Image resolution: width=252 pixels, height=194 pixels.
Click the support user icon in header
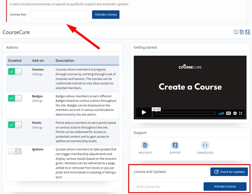[x=247, y=32]
